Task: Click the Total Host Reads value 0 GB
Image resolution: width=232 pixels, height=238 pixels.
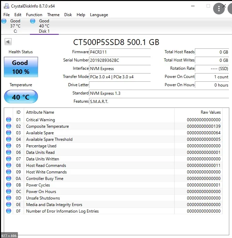Action: pyautogui.click(x=212, y=52)
